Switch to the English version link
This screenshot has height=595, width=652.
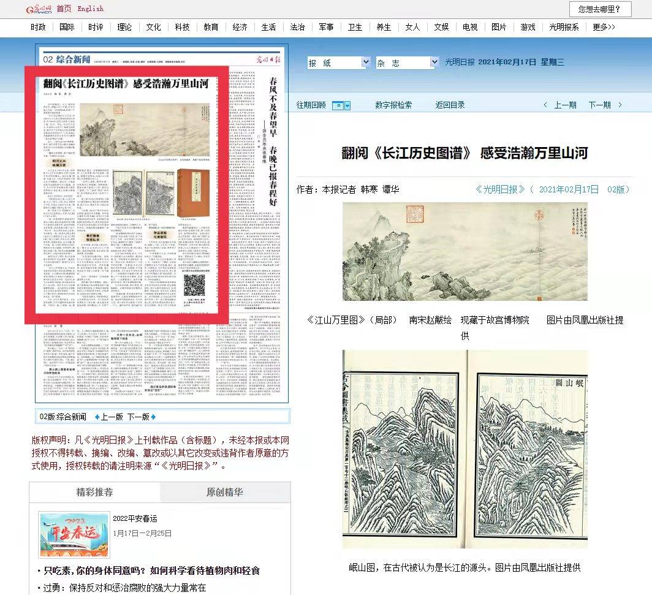coord(90,9)
